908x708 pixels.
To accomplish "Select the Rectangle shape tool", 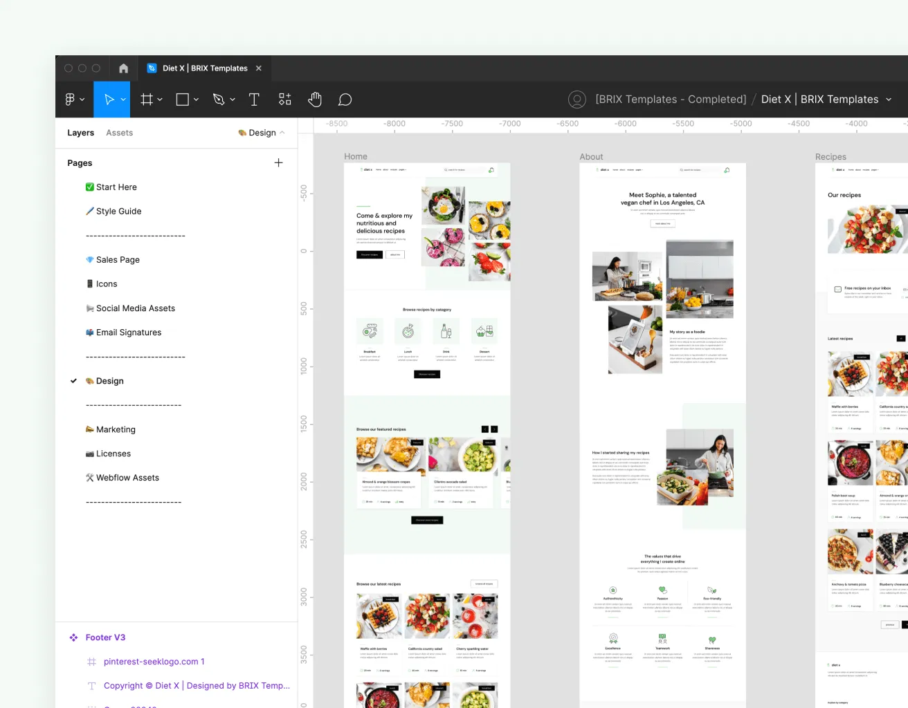I will point(182,99).
